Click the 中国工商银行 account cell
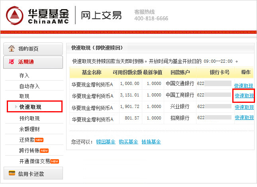Image resolution: width=257 pixels, height=187 pixels. point(180,95)
